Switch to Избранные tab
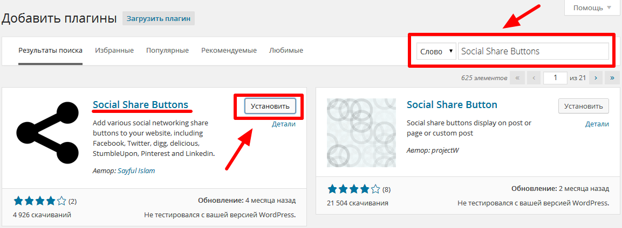Image resolution: width=622 pixels, height=228 pixels. click(x=114, y=51)
